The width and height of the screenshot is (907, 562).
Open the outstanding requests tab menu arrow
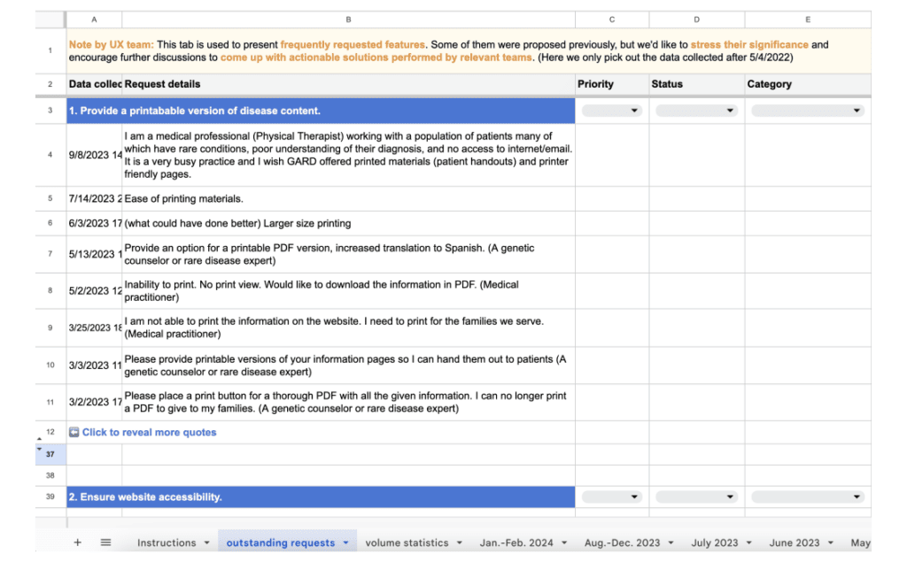(346, 543)
